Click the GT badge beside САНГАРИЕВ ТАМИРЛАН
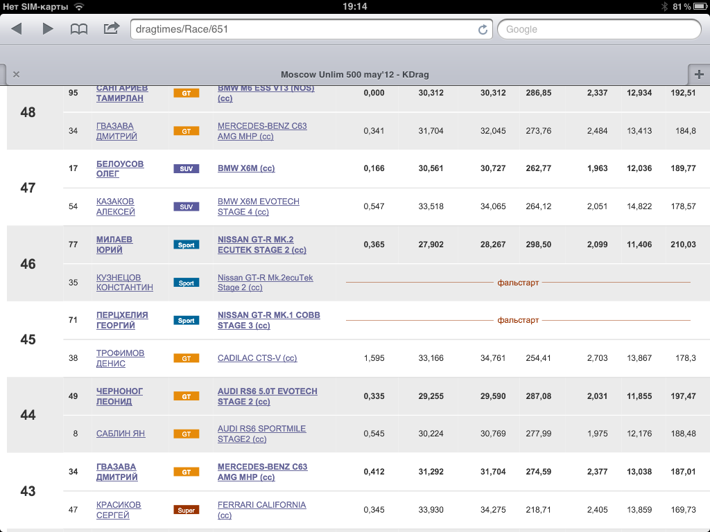Screen dimensions: 710x532 pyautogui.click(x=186, y=94)
